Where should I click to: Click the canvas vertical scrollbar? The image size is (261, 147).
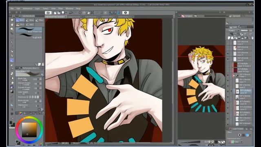[x=173, y=80]
